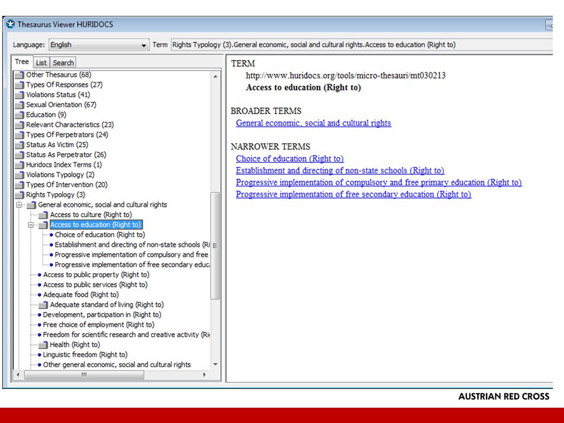Viewport: 564px width, 423px height.
Task: Select Types Of Responses (27) in tree
Action: click(64, 85)
